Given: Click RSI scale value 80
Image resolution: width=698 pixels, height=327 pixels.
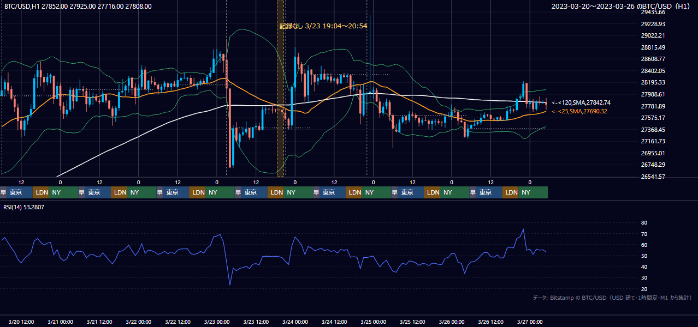Looking at the screenshot, I should [x=644, y=223].
